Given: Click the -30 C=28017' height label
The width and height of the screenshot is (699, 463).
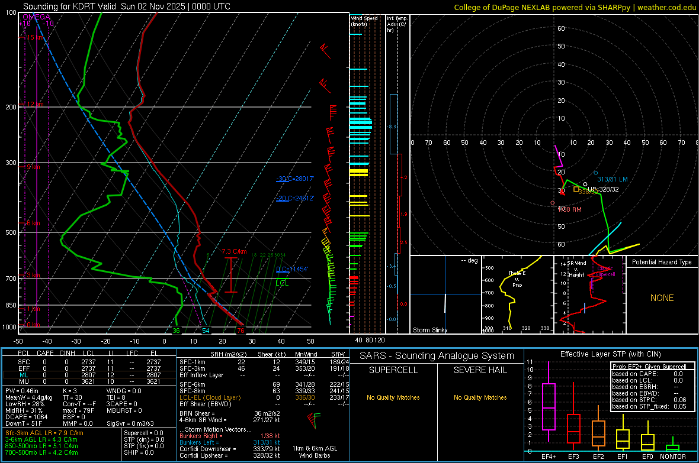Looking at the screenshot, I should [x=295, y=179].
